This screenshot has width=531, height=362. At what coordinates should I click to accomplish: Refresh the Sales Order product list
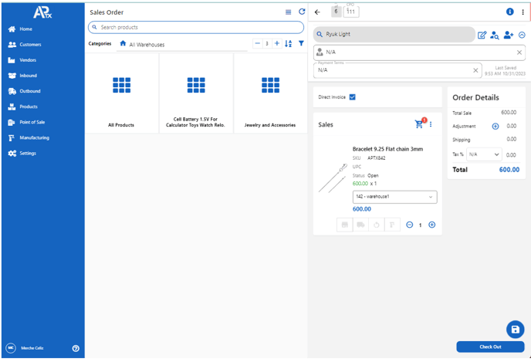click(x=302, y=12)
